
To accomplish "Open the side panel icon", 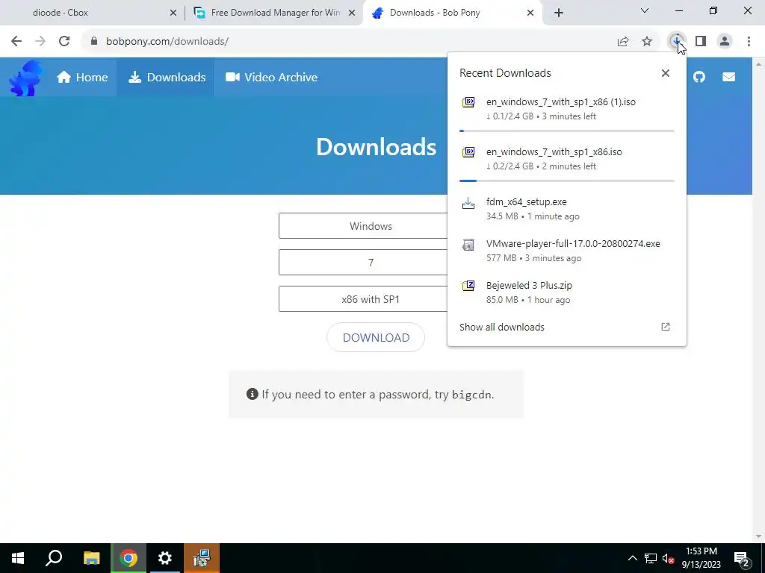I will click(x=701, y=42).
